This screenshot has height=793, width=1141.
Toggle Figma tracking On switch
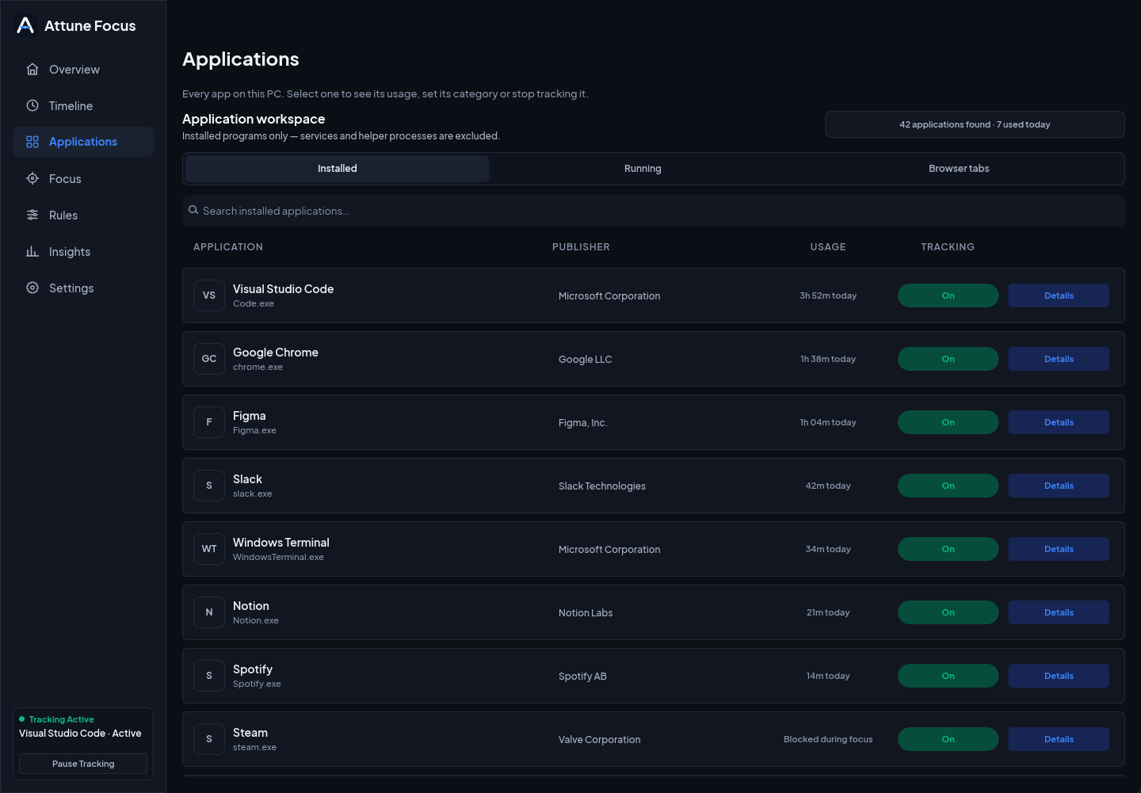(948, 422)
